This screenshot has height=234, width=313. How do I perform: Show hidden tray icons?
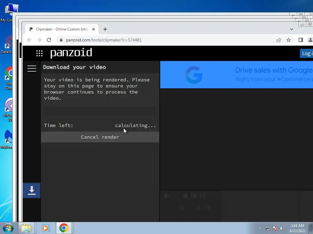pos(260,228)
